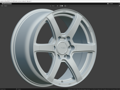The width and height of the screenshot is (120, 90).
Task: Open the proportional falloff dropdown
Action: 67,6
